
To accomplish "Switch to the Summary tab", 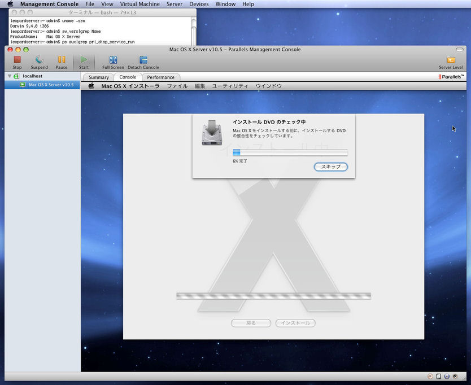I will click(98, 77).
